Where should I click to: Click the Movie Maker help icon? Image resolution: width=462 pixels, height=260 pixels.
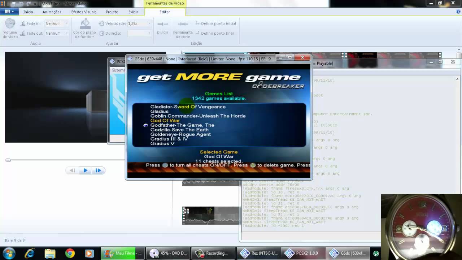tap(458, 12)
